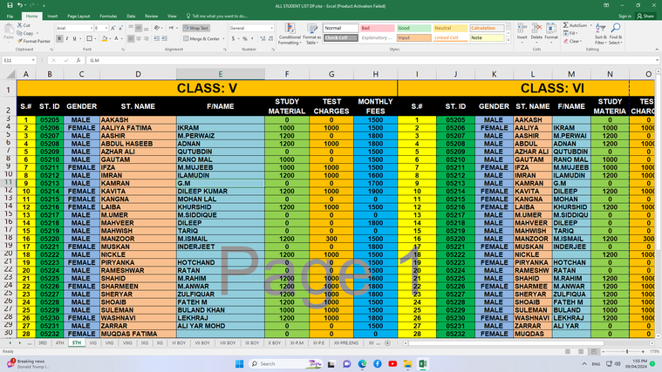Viewport: 662px width, 372px height.
Task: Add a new sheet with the plus button
Action: (387, 343)
